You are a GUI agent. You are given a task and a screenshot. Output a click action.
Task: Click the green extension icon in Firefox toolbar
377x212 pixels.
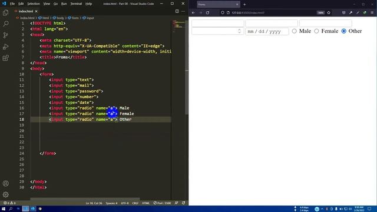click(365, 13)
